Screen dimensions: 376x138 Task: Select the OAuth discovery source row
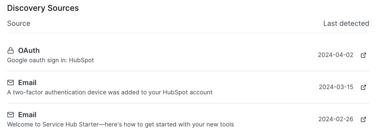188,55
